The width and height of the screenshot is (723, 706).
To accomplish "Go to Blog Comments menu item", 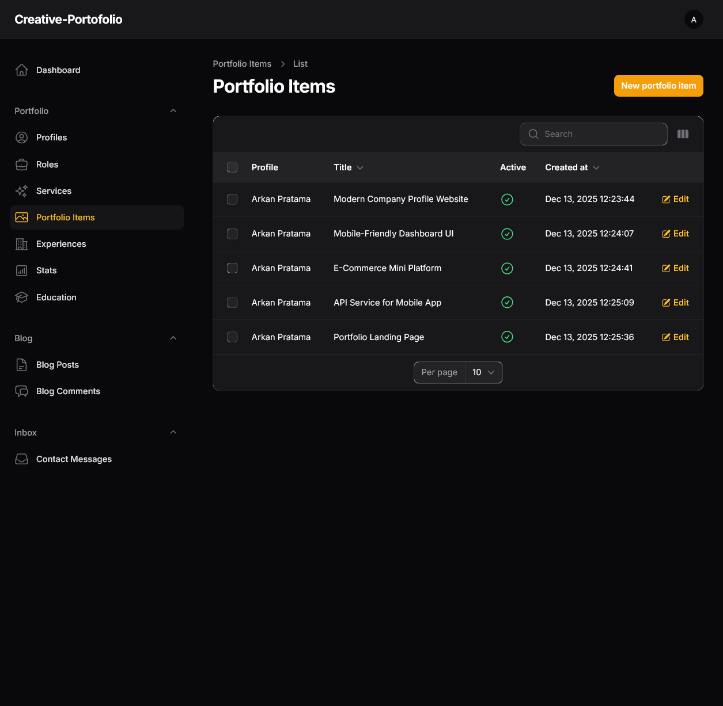I will click(68, 391).
